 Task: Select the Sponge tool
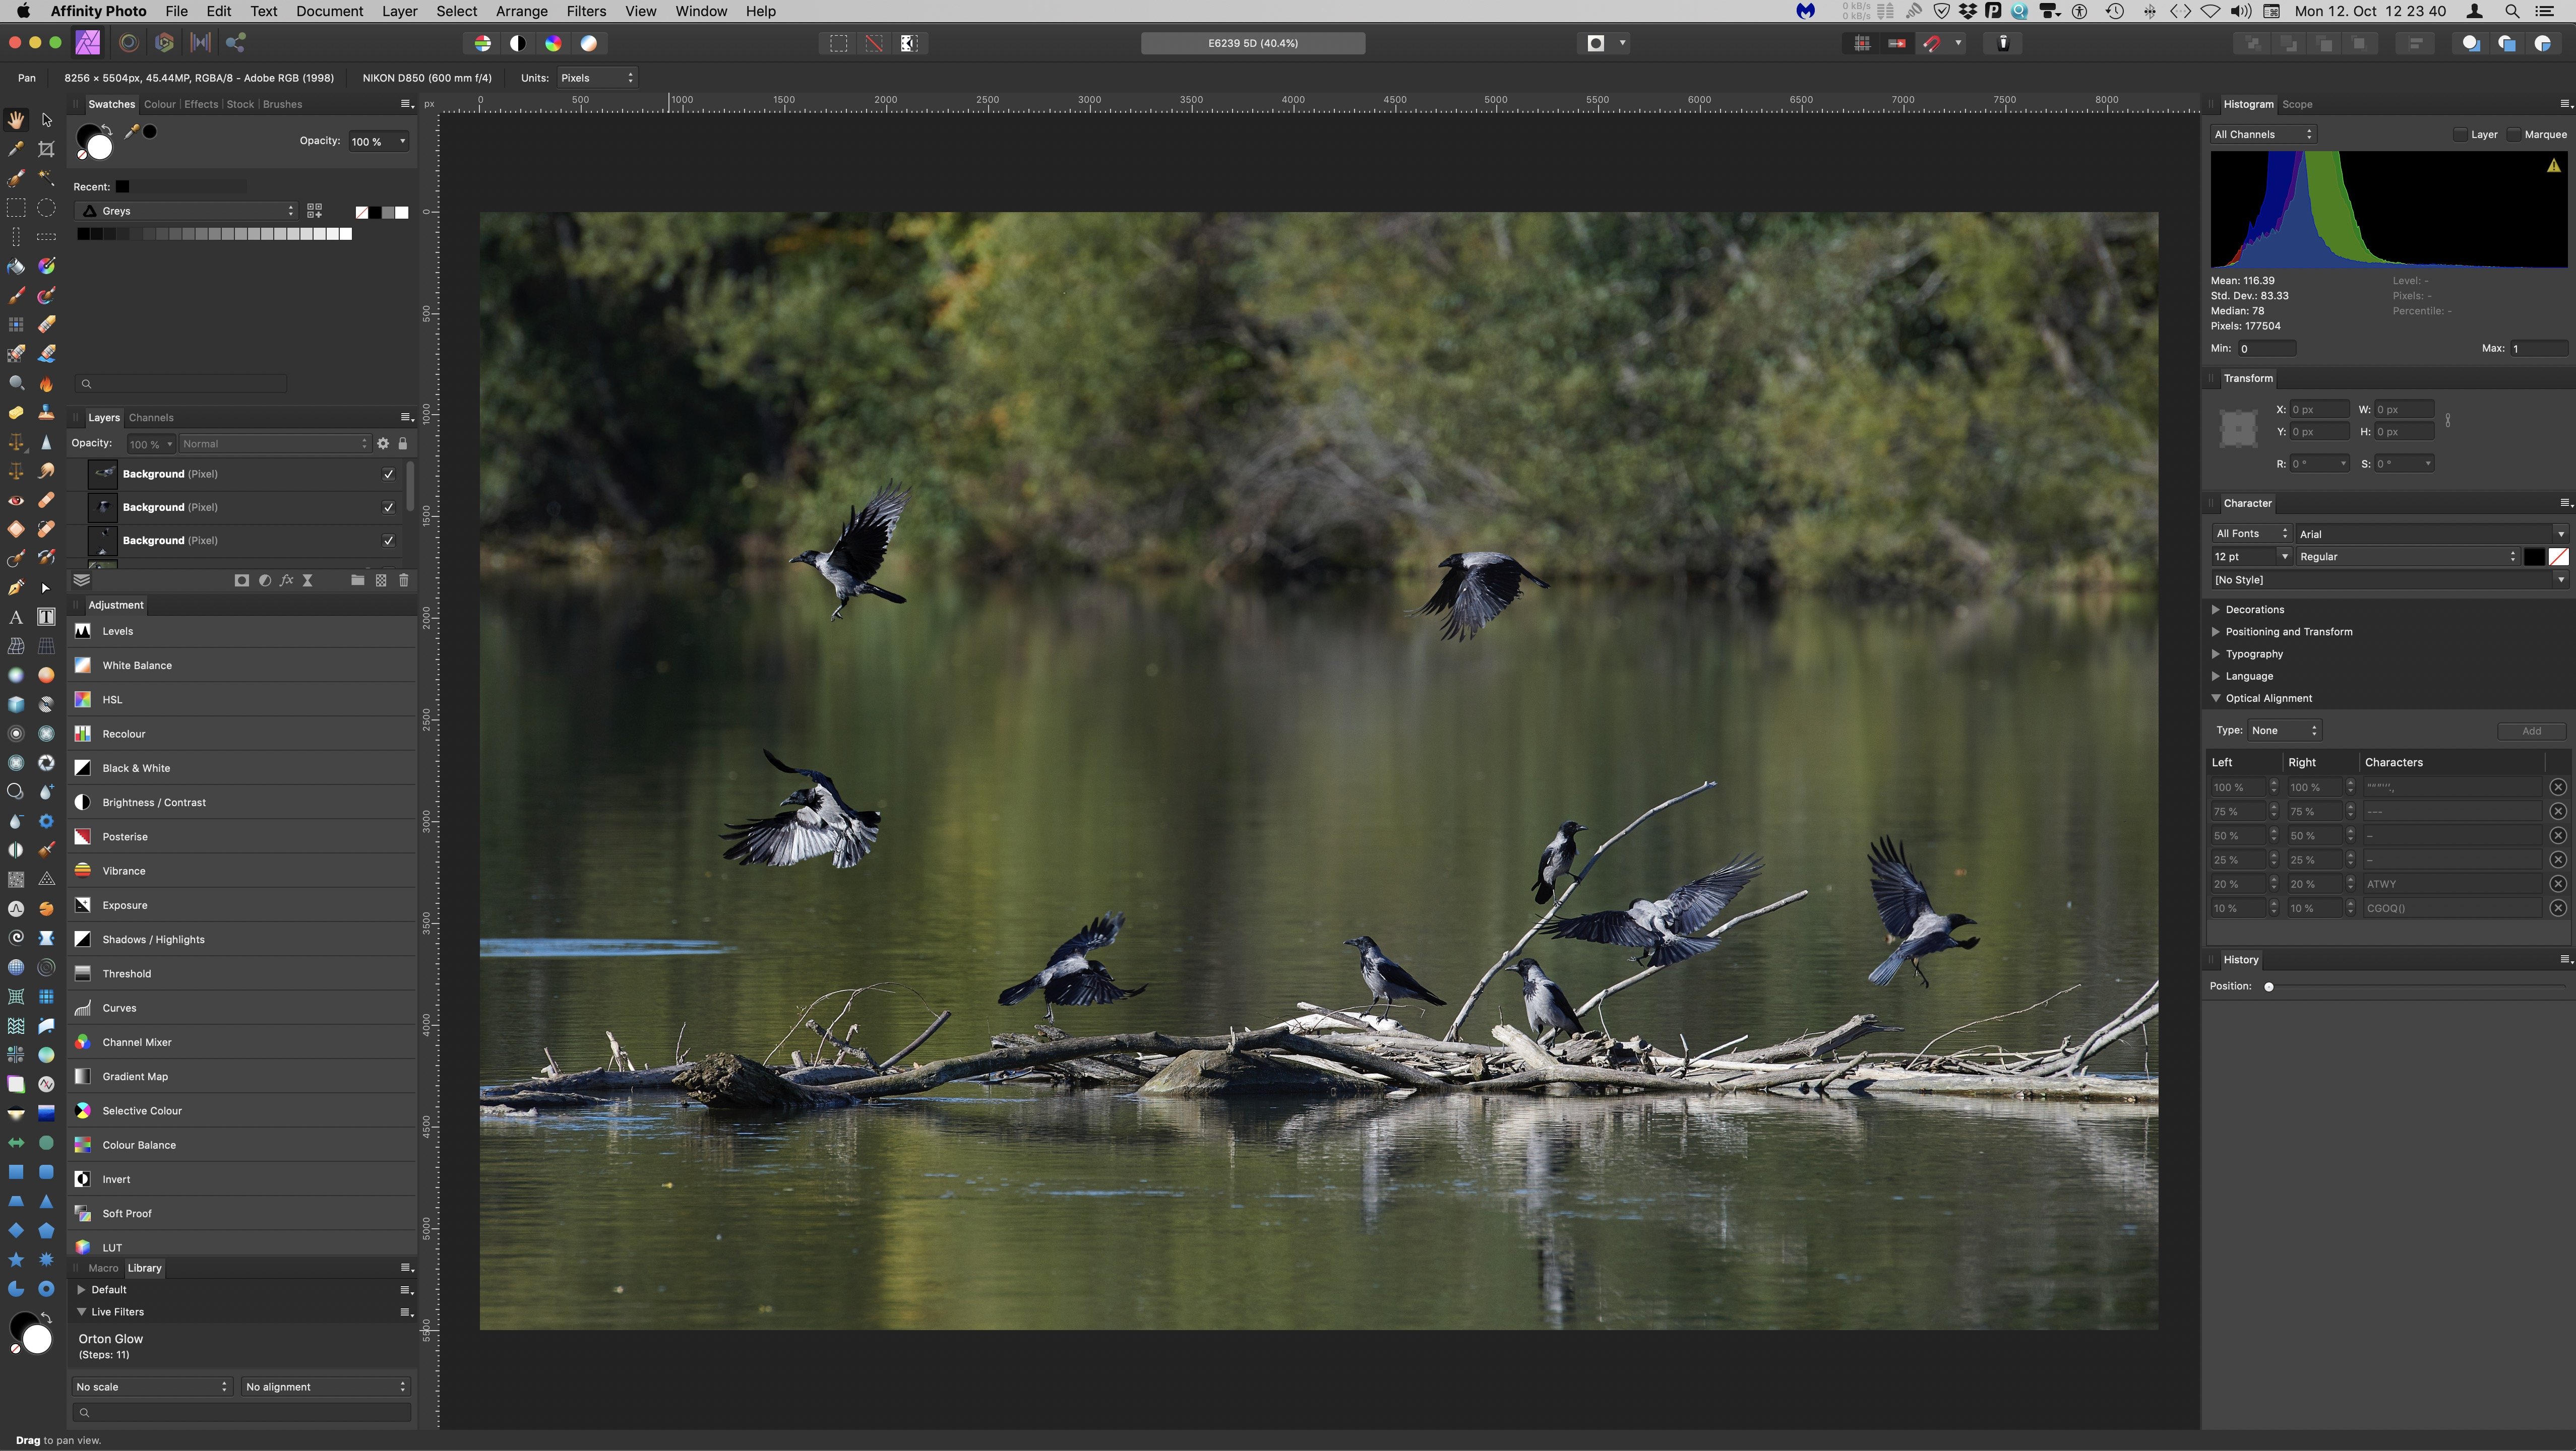(x=16, y=412)
